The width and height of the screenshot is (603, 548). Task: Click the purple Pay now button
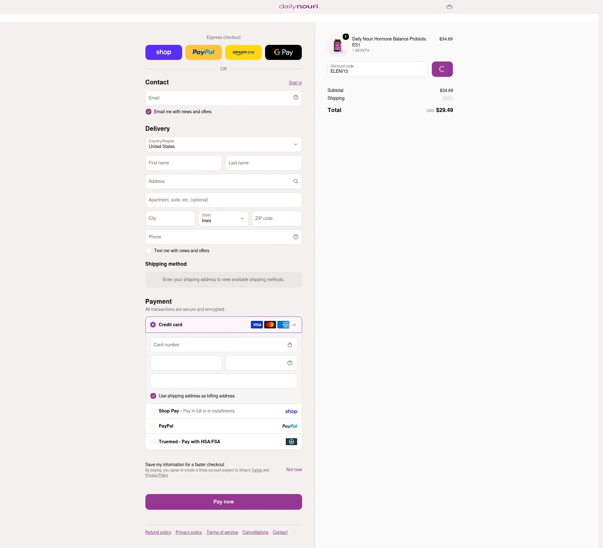click(224, 502)
